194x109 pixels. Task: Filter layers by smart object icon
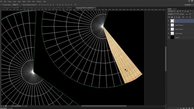coord(188,11)
